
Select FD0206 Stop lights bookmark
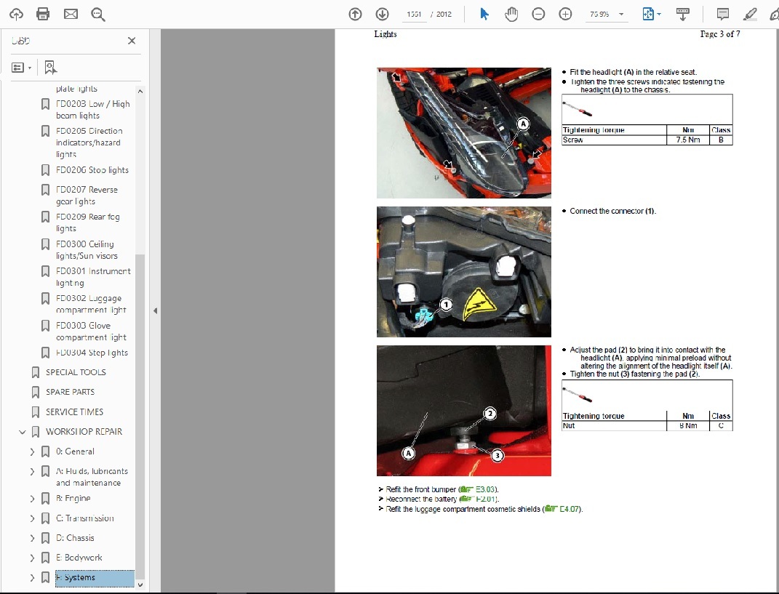click(x=92, y=170)
